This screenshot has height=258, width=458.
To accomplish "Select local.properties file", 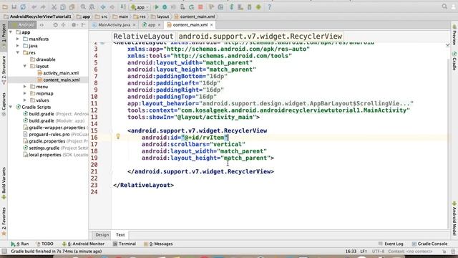I will (x=42, y=155).
